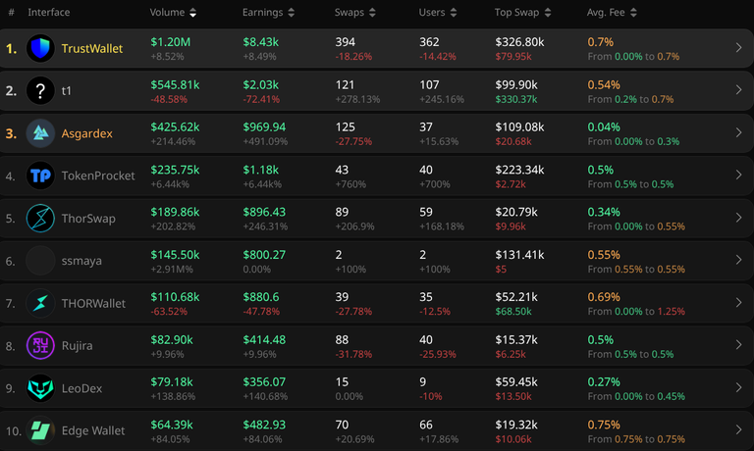This screenshot has height=451, width=754.
Task: Click ThorSwap volume $189.86k
Action: click(x=175, y=213)
